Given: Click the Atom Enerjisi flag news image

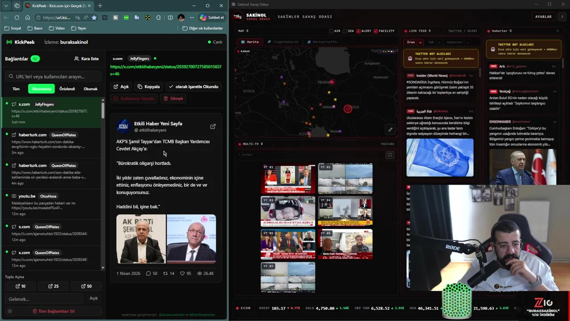Looking at the screenshot, I should (440, 157).
